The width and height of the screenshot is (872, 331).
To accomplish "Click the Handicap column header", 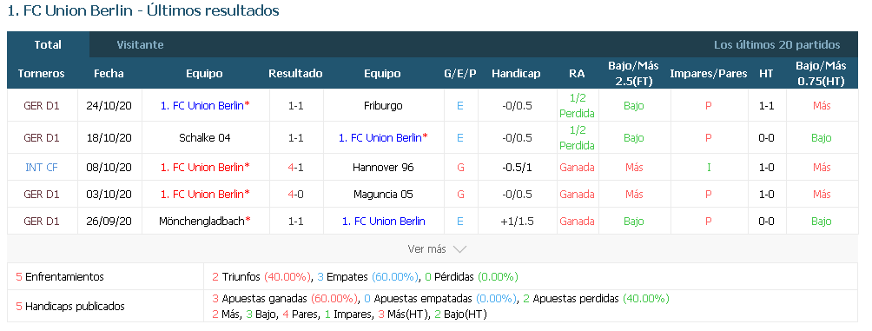I will point(516,74).
